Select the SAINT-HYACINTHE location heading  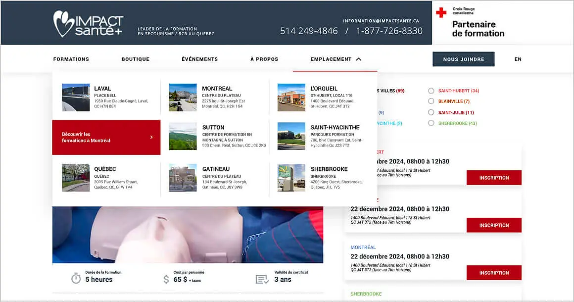(335, 127)
